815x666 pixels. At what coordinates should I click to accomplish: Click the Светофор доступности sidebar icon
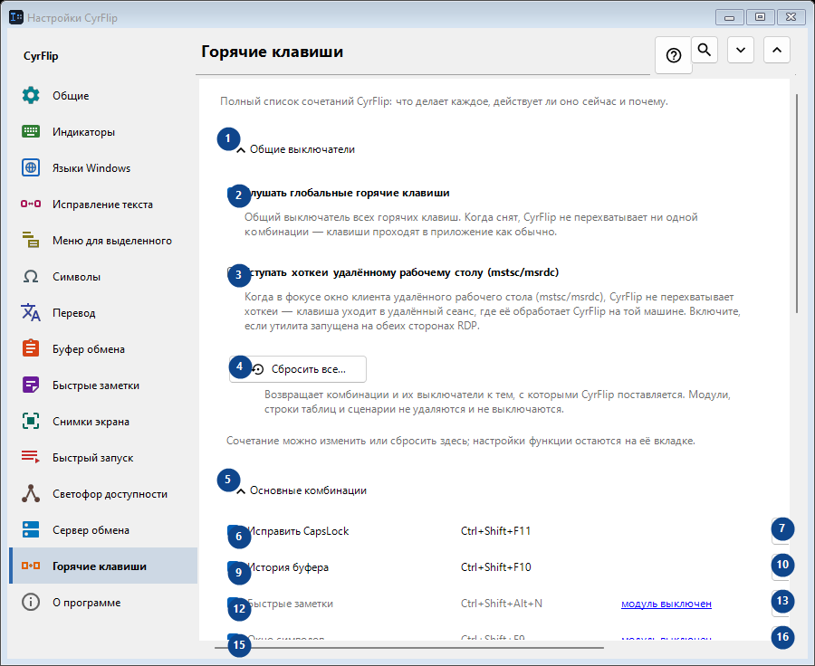[31, 493]
